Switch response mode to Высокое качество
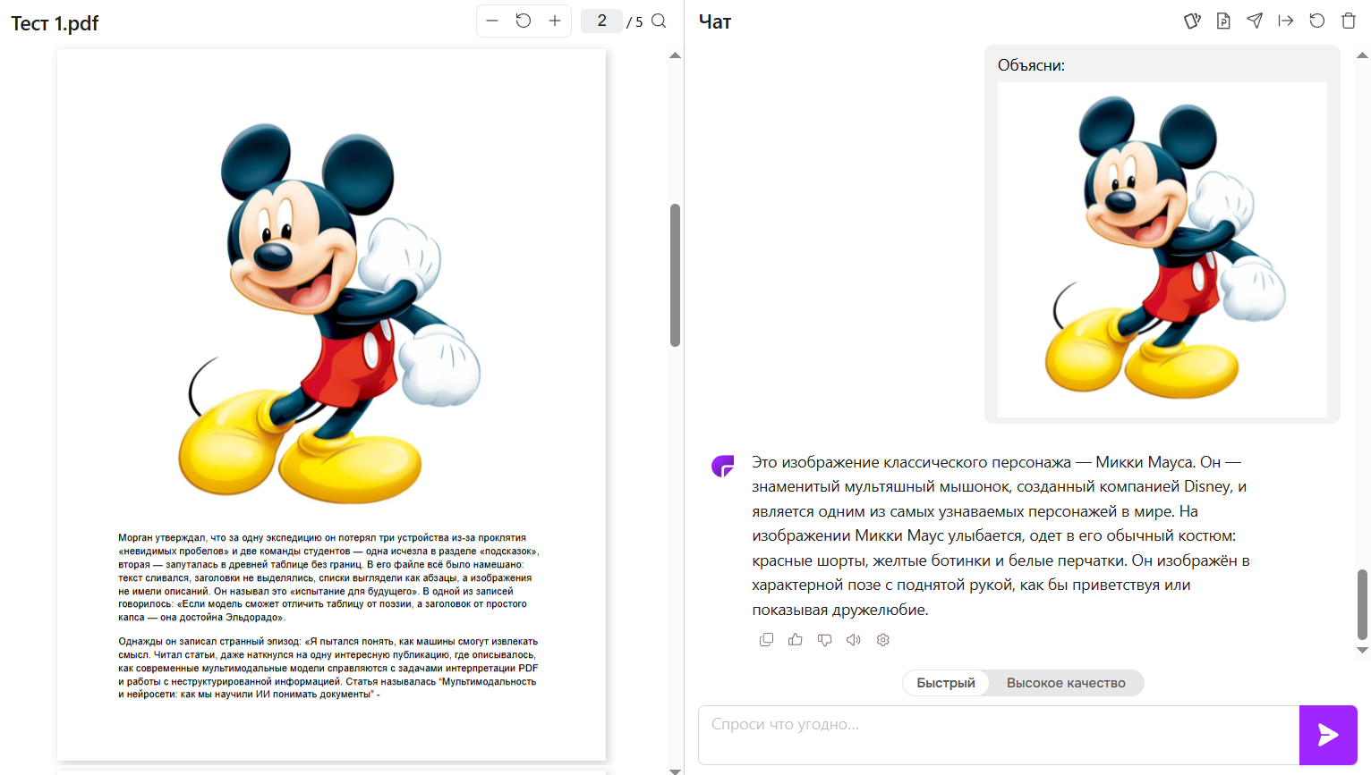Viewport: 1371px width, 775px height. (x=1067, y=682)
